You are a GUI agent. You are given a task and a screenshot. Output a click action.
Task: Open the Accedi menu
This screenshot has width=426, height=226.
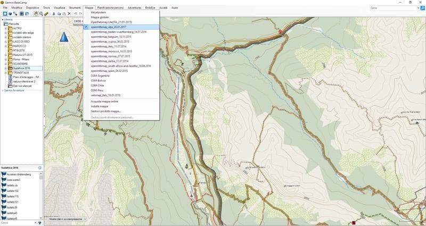pyautogui.click(x=163, y=7)
